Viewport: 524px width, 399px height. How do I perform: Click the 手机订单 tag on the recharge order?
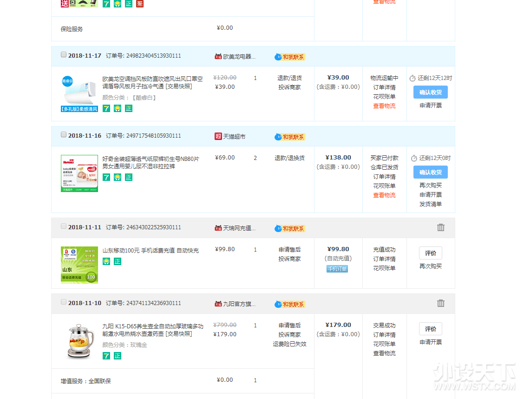(337, 269)
